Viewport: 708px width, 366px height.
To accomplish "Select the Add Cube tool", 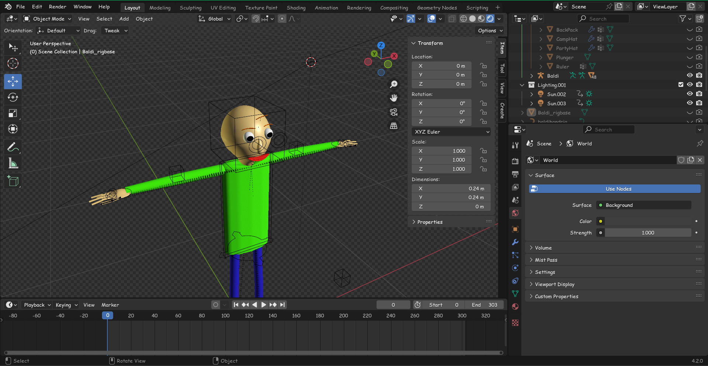I will [13, 181].
